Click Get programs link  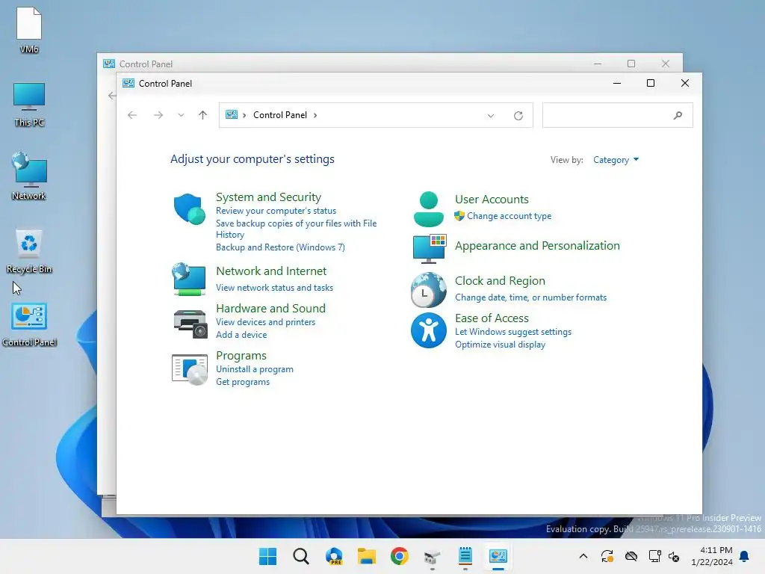(243, 382)
